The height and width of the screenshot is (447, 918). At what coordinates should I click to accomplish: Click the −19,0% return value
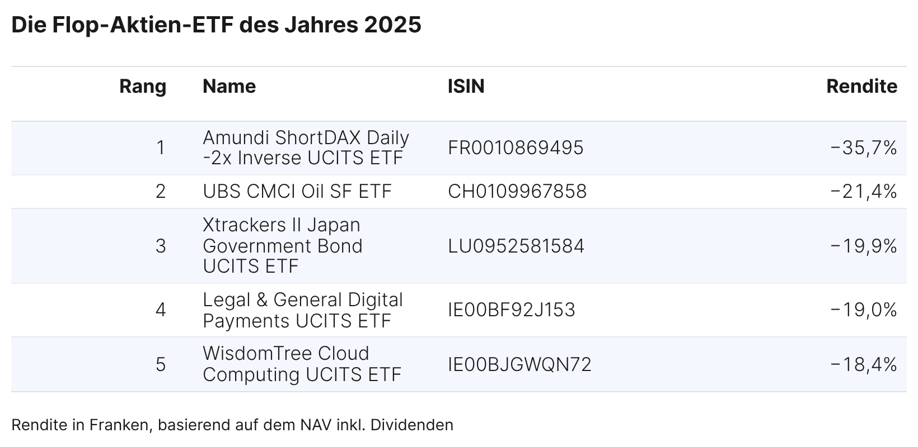tap(864, 310)
